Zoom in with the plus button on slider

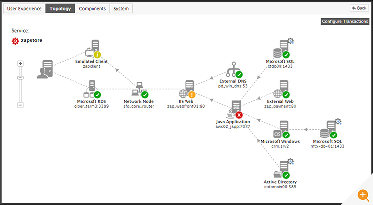[21, 64]
